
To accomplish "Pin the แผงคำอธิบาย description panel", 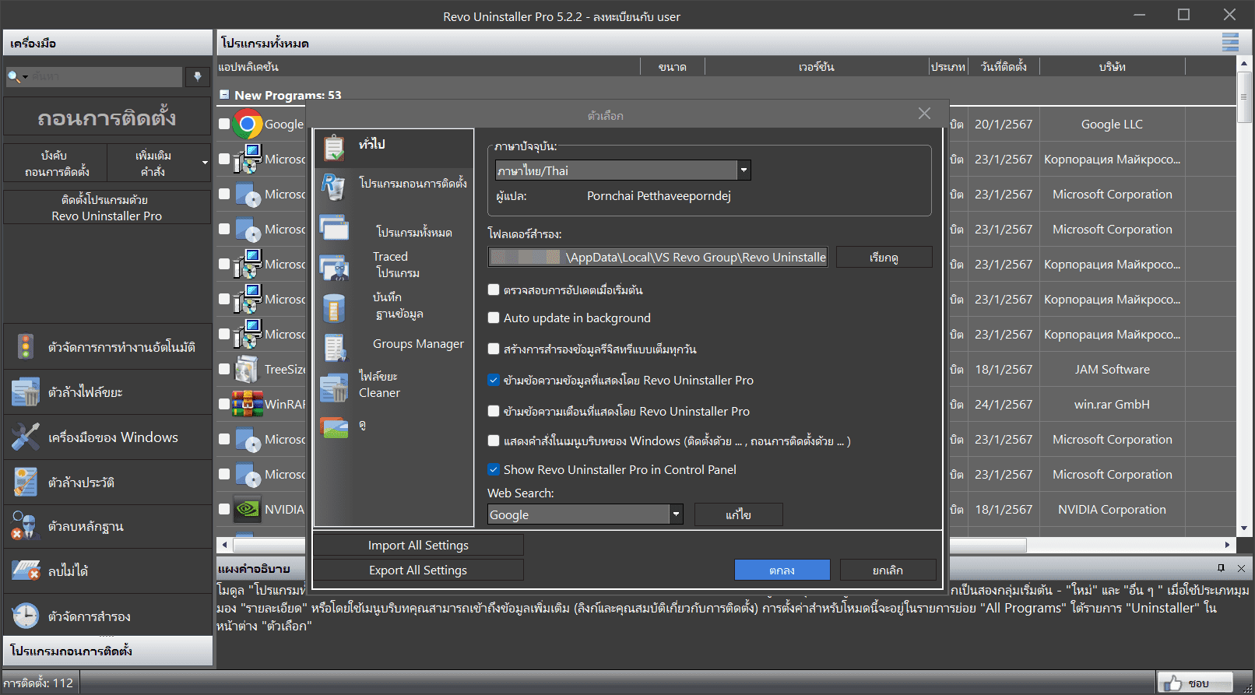I will coord(1221,568).
